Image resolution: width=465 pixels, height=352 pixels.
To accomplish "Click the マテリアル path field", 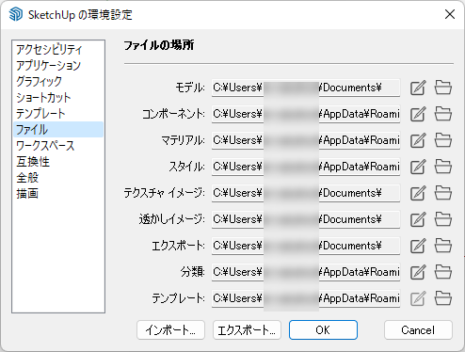I will 306,140.
